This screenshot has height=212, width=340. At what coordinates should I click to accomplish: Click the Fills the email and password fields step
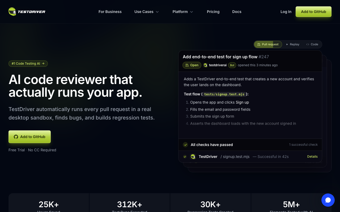(x=220, y=109)
